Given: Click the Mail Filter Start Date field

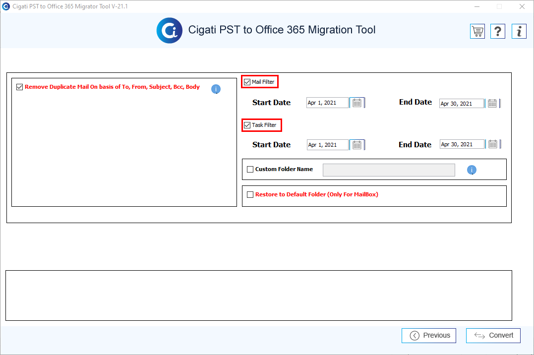Looking at the screenshot, I should pos(328,103).
